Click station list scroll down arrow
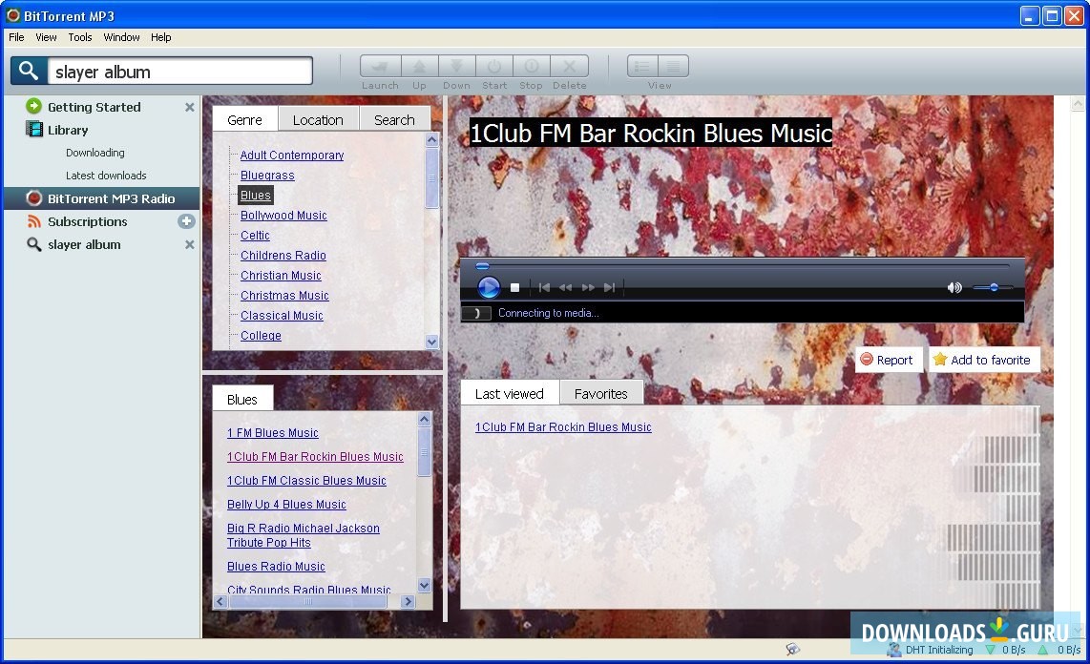1090x664 pixels. [424, 585]
